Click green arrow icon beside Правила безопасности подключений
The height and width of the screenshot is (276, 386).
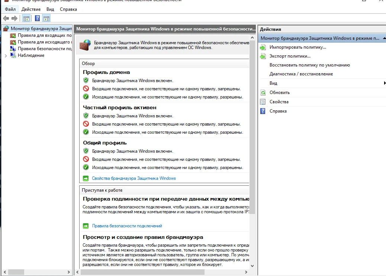pos(86,226)
